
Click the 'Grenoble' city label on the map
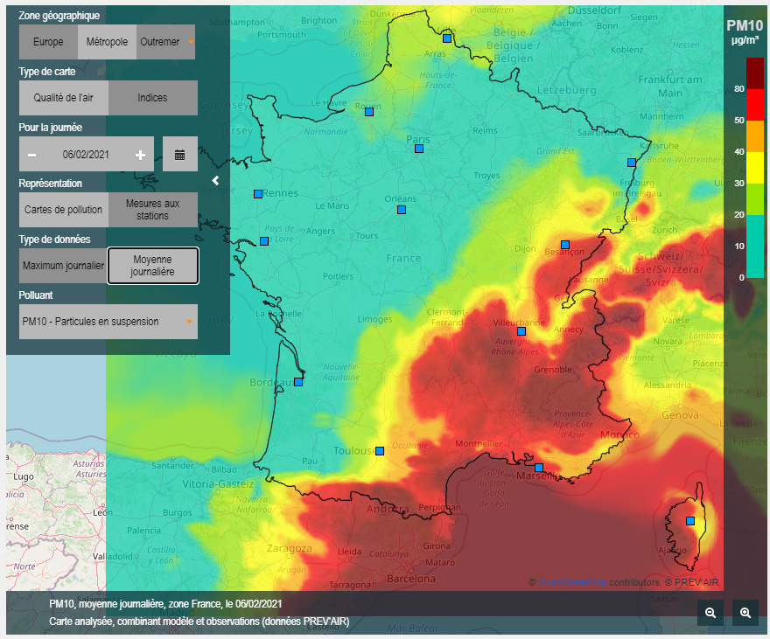click(x=552, y=370)
